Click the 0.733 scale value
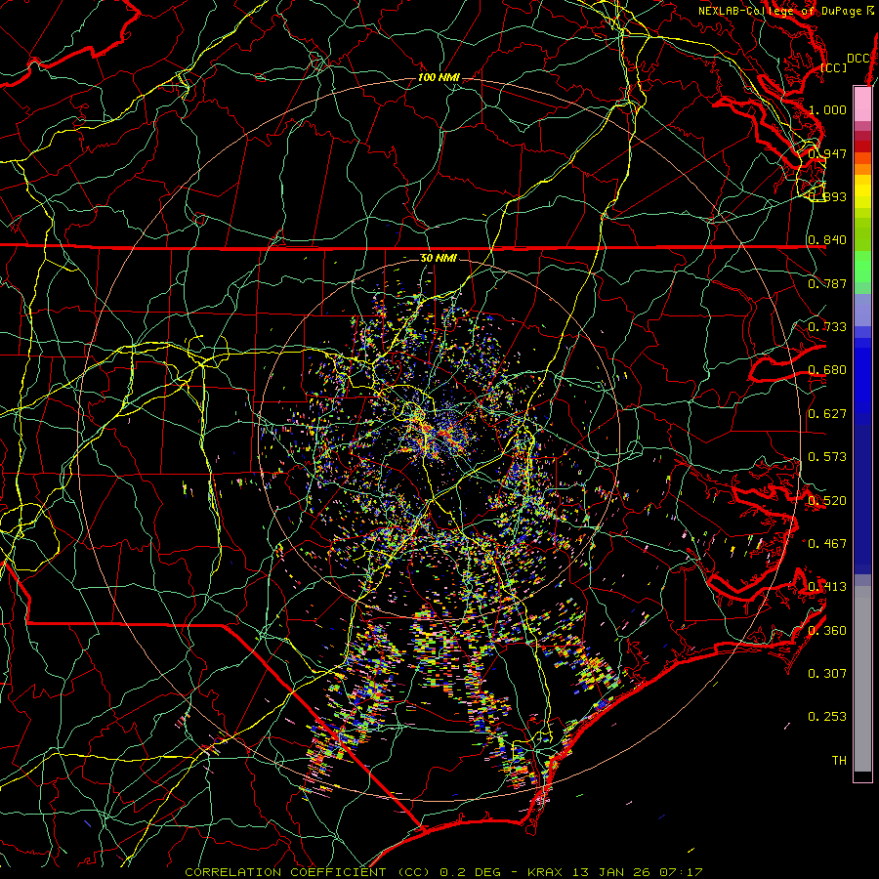The height and width of the screenshot is (879, 879). click(827, 327)
